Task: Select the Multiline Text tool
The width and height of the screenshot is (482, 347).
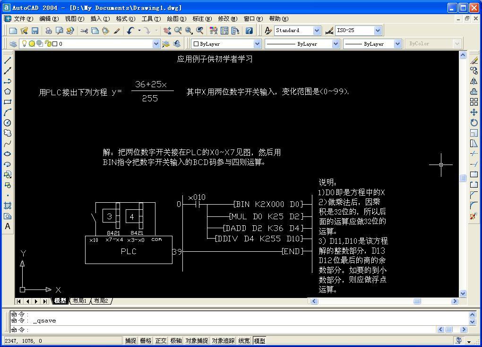Action: point(8,226)
